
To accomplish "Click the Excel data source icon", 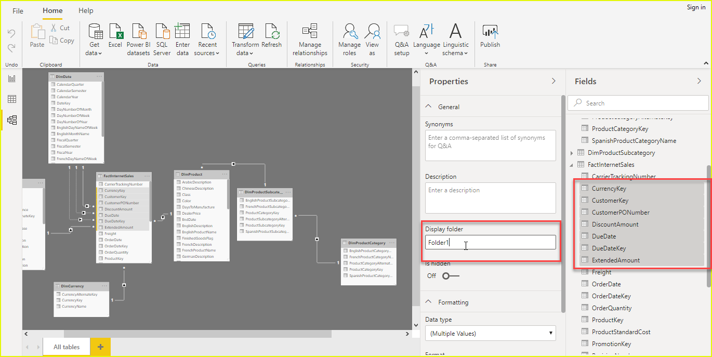I will pos(115,32).
